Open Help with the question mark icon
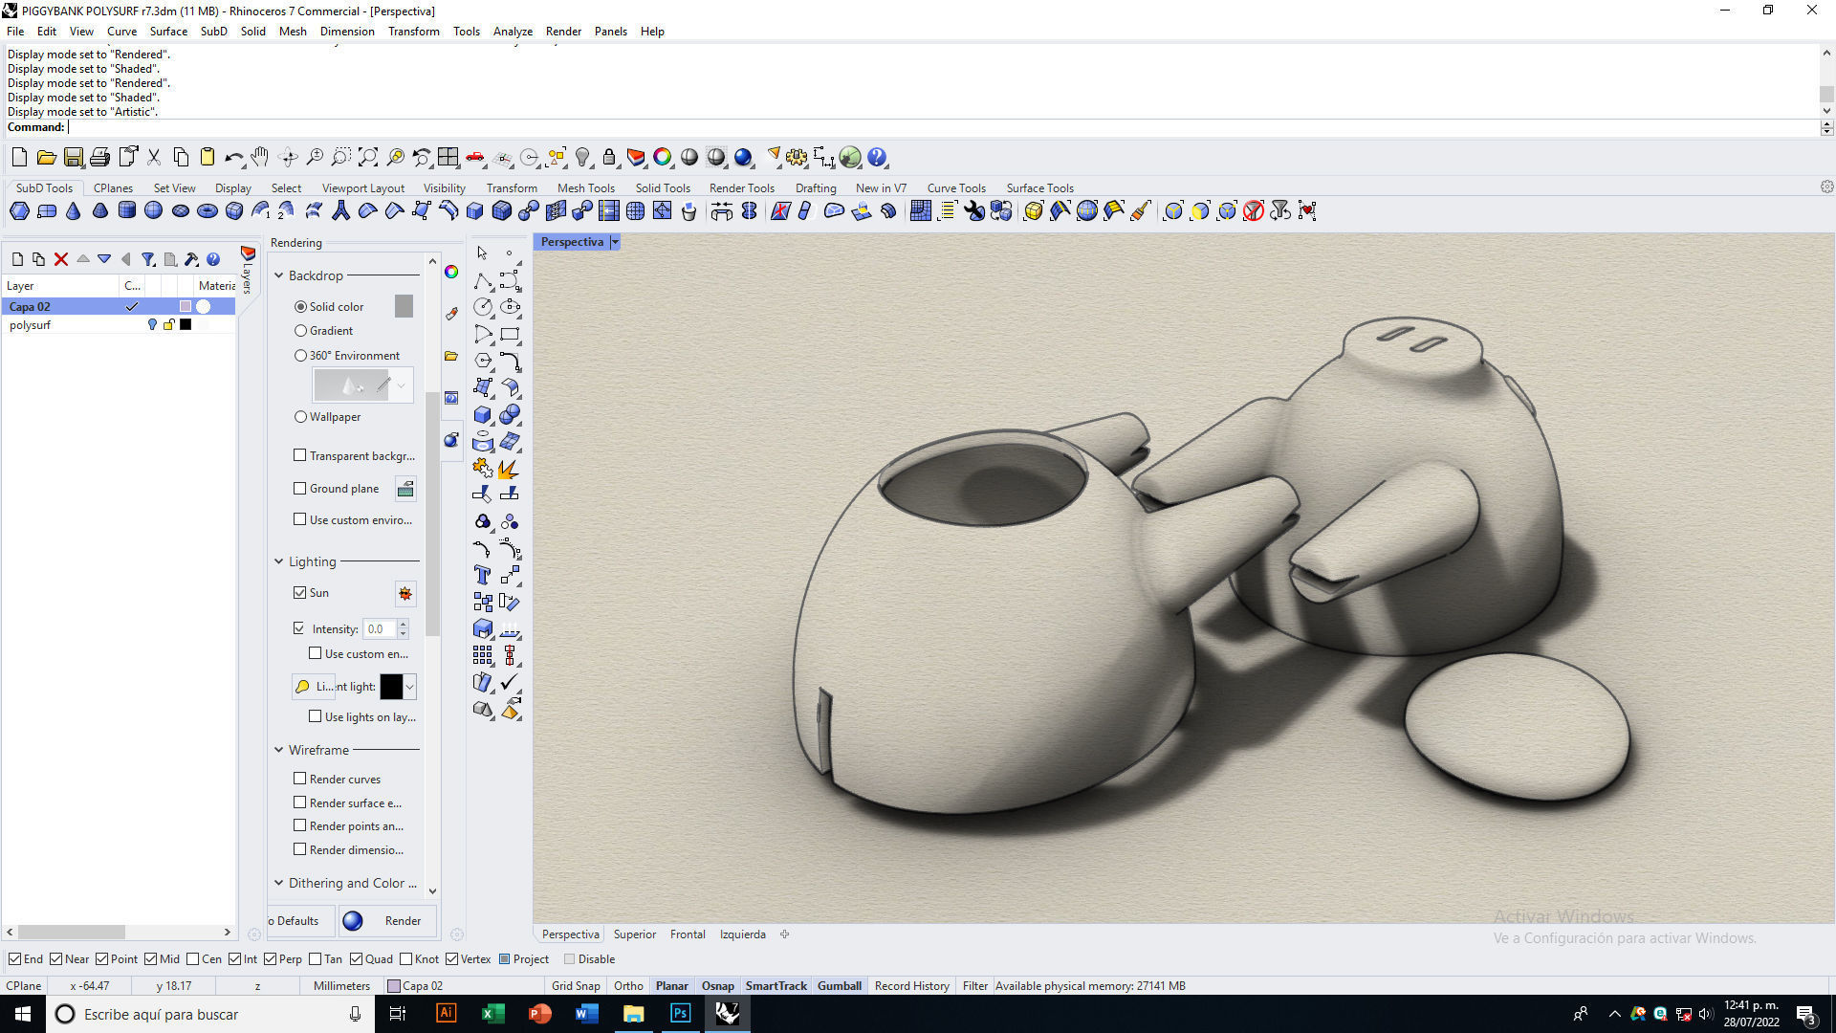The width and height of the screenshot is (1836, 1033). tap(877, 158)
